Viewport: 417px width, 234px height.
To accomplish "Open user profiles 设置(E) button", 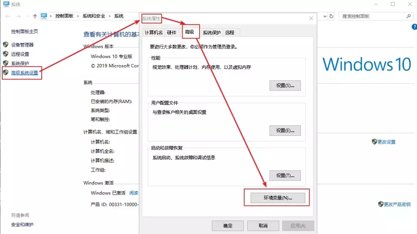I will [x=285, y=131].
